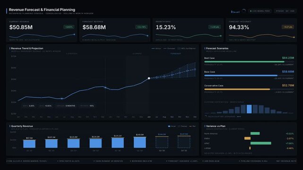Toggle the Forecast legend in Quarterly Revenue

coord(182,126)
